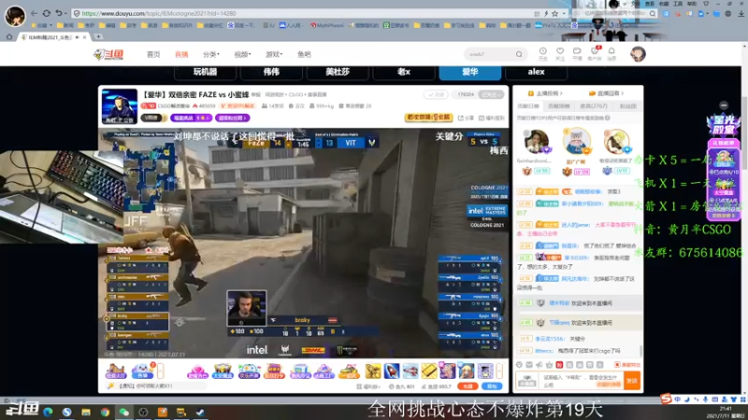The image size is (748, 420).
Task: Click the rocket gift icon
Action: [392, 371]
